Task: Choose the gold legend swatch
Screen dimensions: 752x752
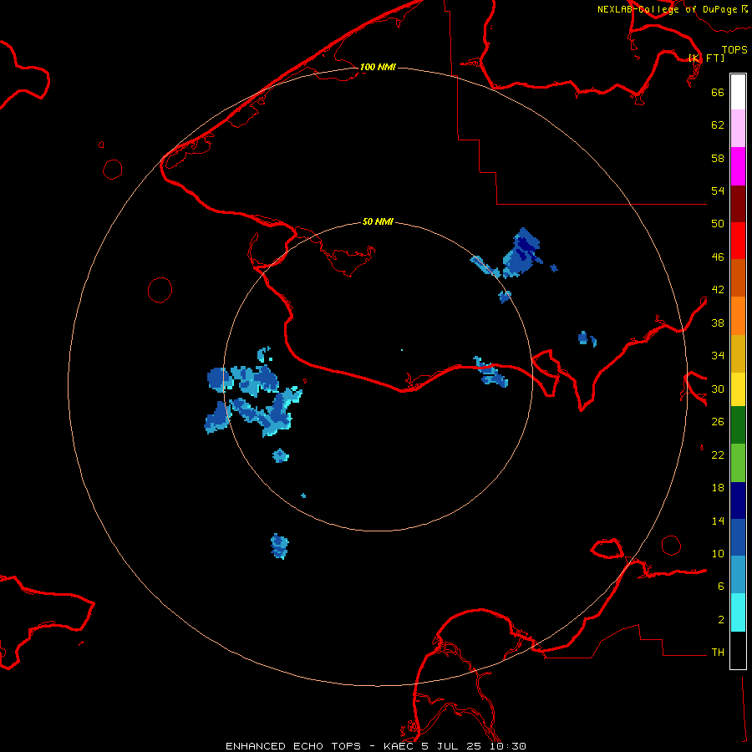Action: coord(738,353)
